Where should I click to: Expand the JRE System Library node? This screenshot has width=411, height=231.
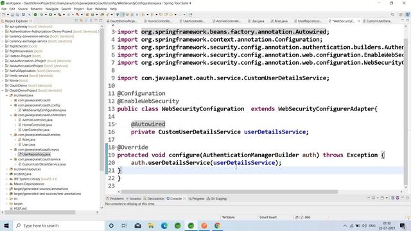tap(7, 179)
